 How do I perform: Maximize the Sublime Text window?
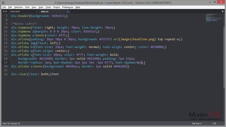(215, 2)
